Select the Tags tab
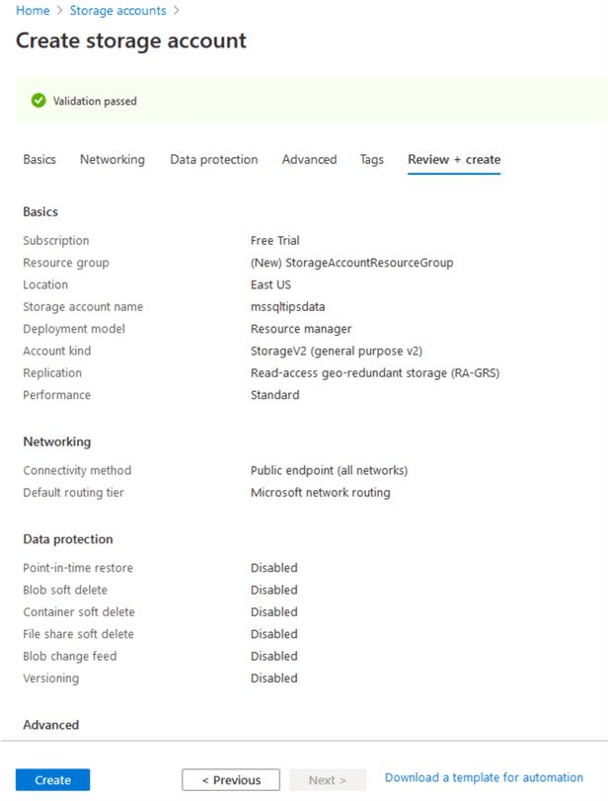Viewport: 608px width, 801px height. click(372, 159)
